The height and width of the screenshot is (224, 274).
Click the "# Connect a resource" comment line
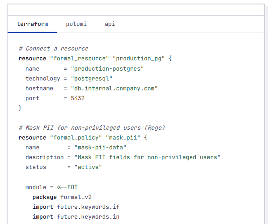[53, 49]
